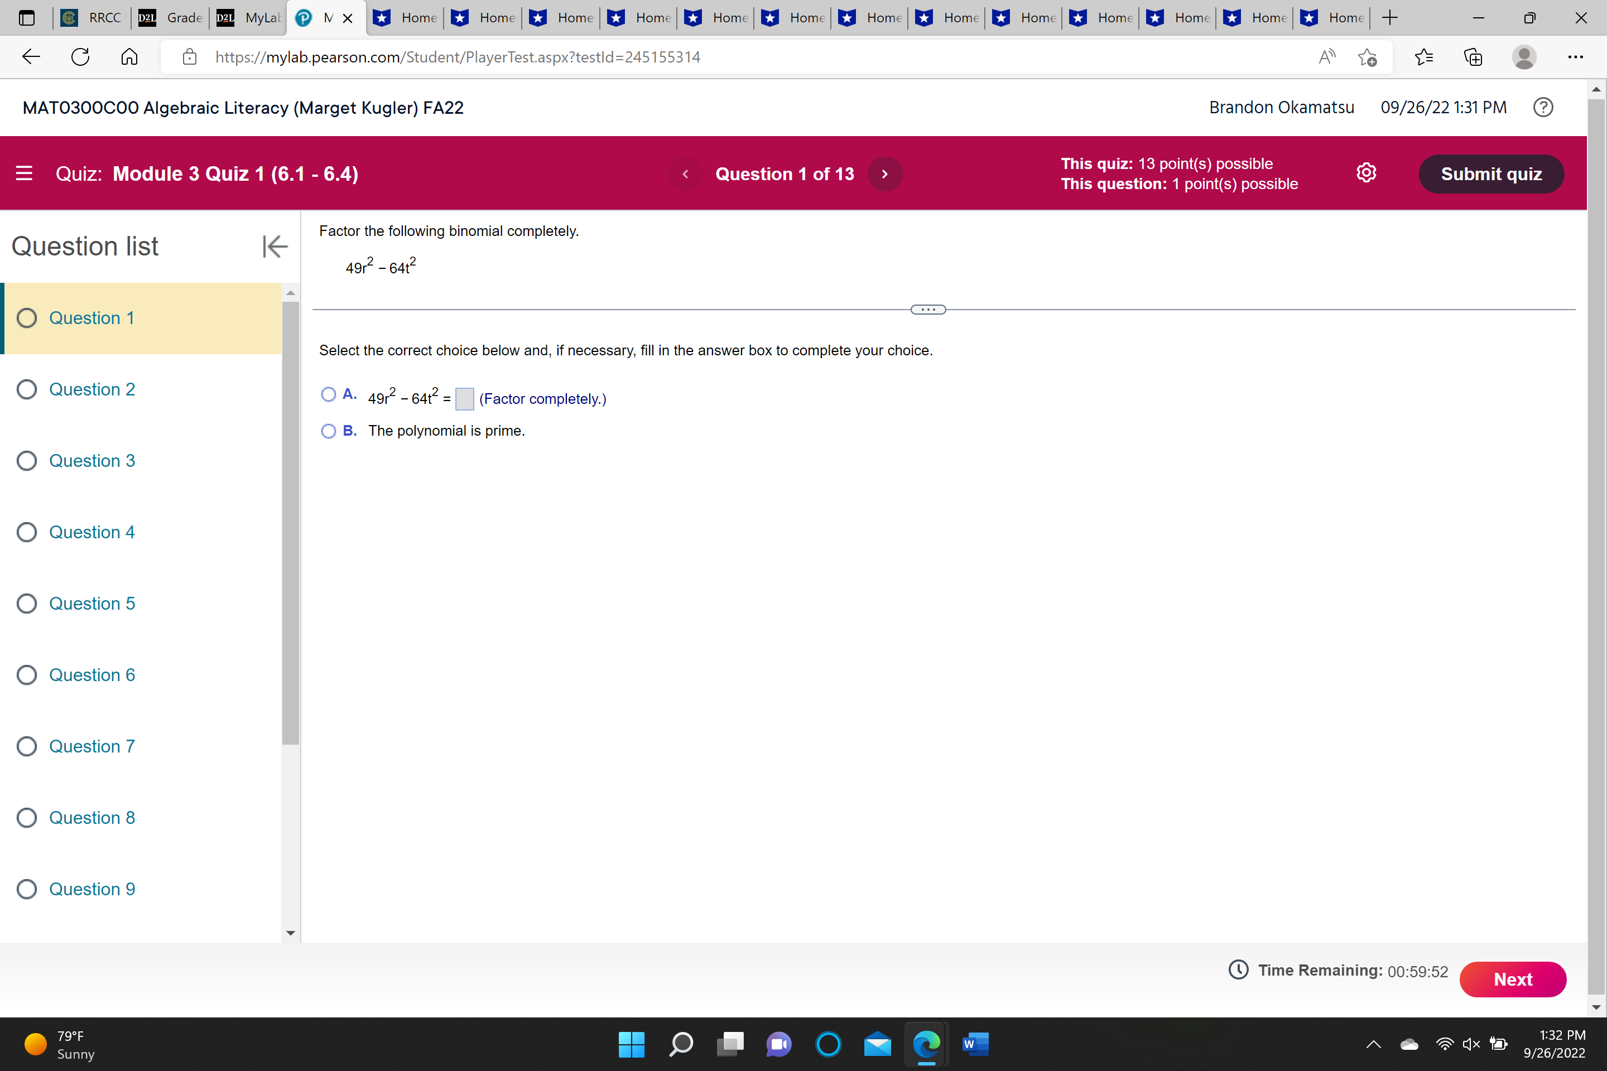This screenshot has height=1071, width=1607.
Task: Add this page to favorites star
Action: [1367, 57]
